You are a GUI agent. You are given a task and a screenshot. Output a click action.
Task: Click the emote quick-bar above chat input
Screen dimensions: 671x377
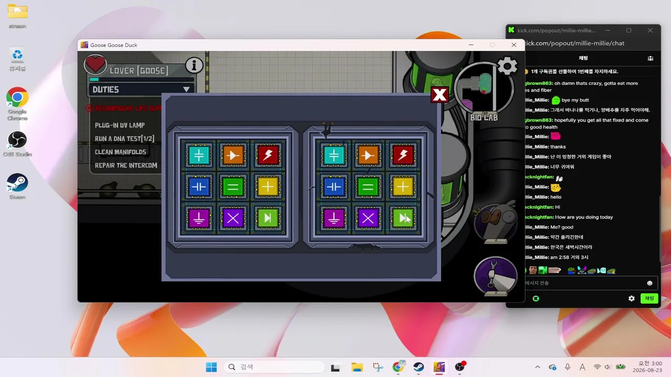pyautogui.click(x=570, y=270)
